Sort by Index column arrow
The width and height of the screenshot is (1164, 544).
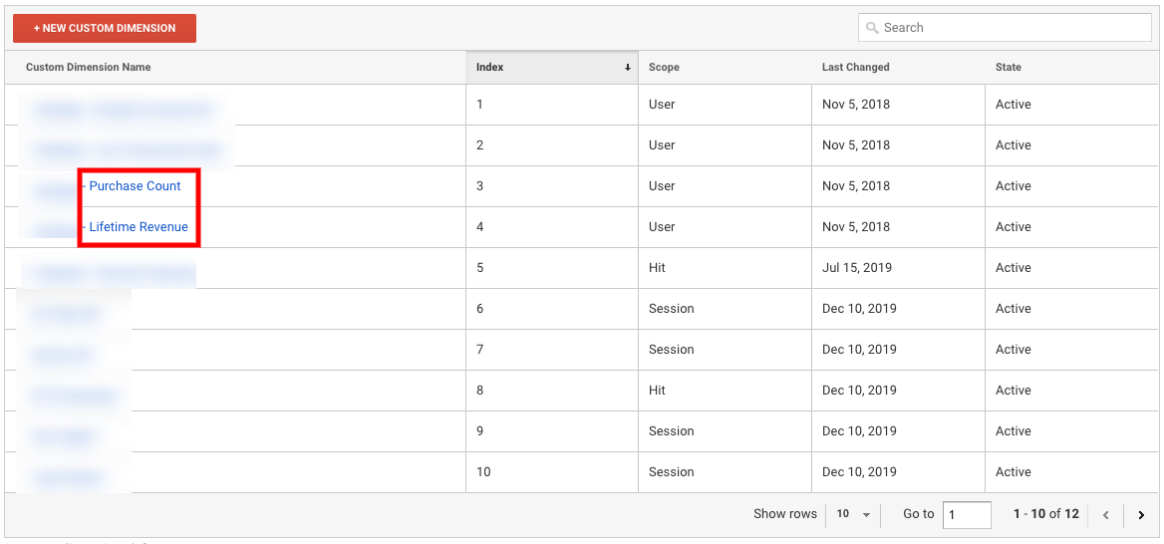[627, 68]
